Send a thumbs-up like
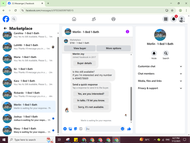The height and width of the screenshot is (143, 190). coord(129,129)
